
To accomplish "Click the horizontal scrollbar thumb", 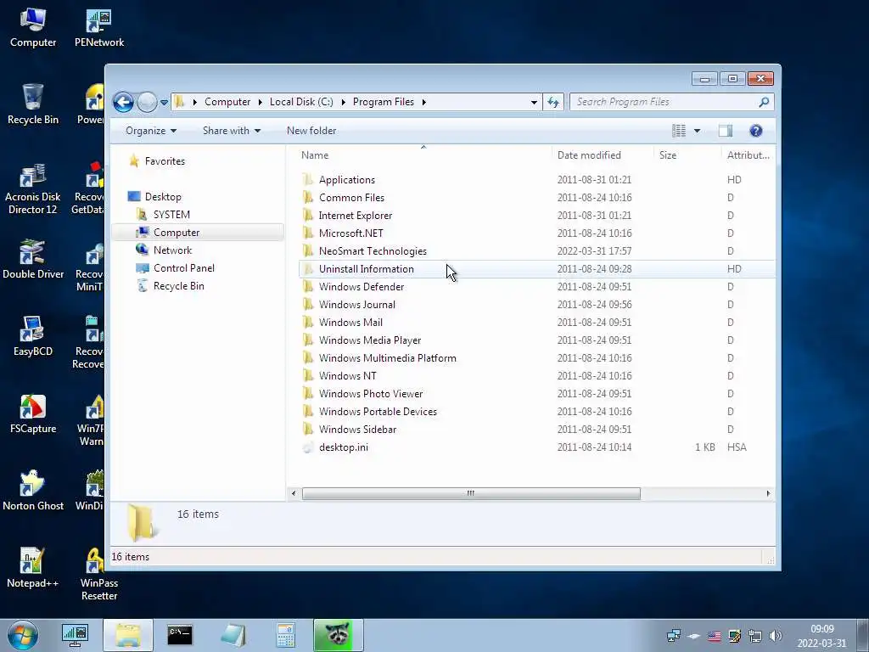I will (x=471, y=493).
